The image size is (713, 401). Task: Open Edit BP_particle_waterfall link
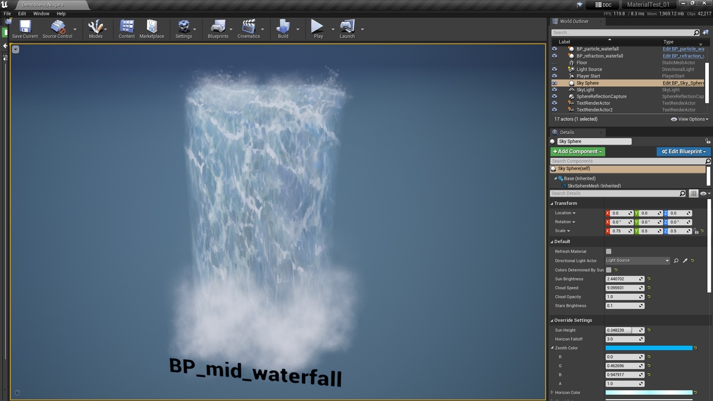[683, 48]
